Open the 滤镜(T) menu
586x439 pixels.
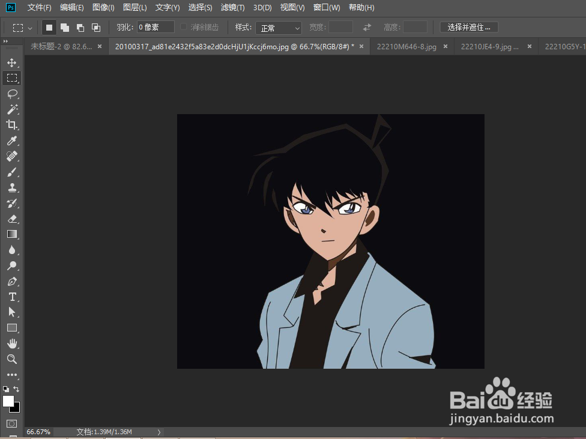232,7
